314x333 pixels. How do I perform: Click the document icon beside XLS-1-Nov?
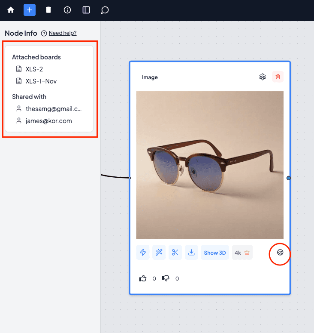(19, 81)
